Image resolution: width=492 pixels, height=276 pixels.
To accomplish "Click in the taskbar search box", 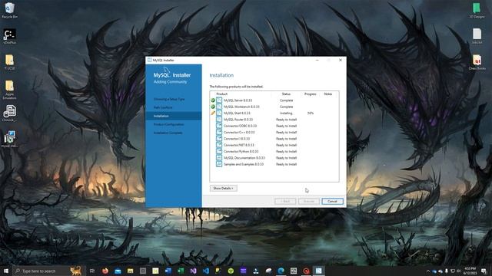I will (48, 271).
